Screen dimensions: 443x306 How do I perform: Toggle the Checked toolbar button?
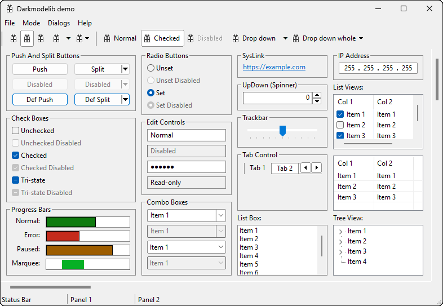[162, 38]
